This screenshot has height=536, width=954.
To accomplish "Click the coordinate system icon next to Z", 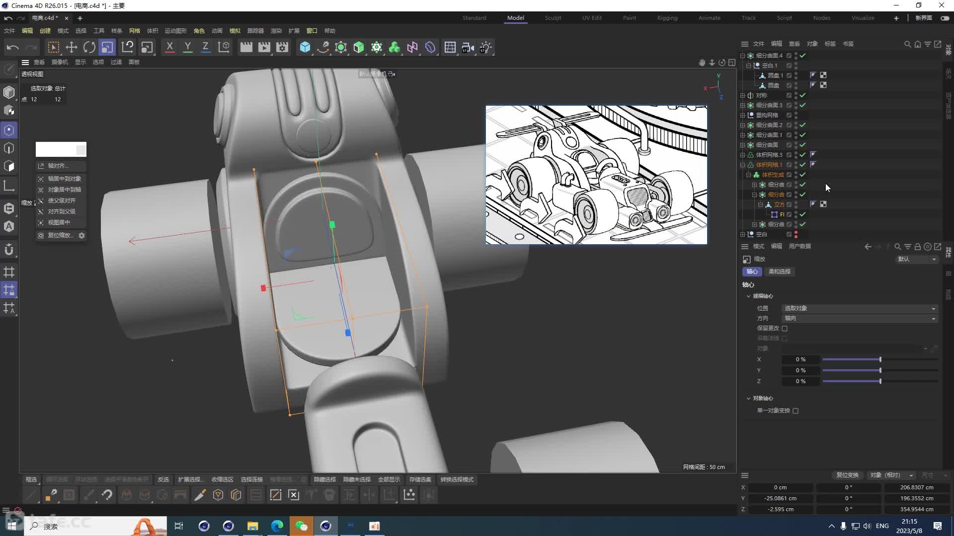I will point(224,48).
